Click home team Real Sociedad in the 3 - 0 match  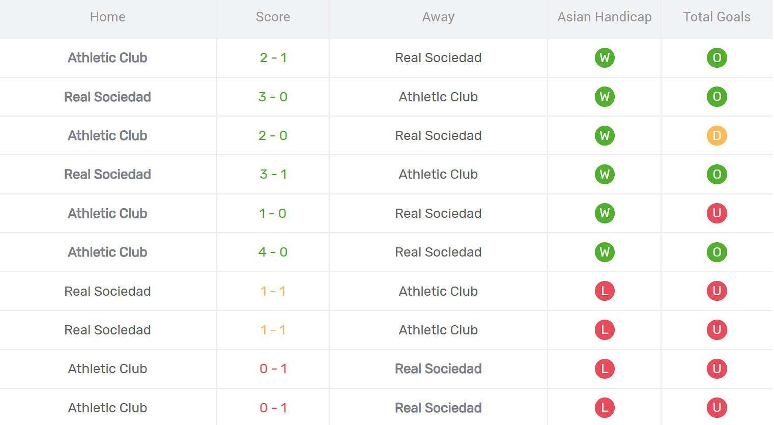click(x=107, y=97)
